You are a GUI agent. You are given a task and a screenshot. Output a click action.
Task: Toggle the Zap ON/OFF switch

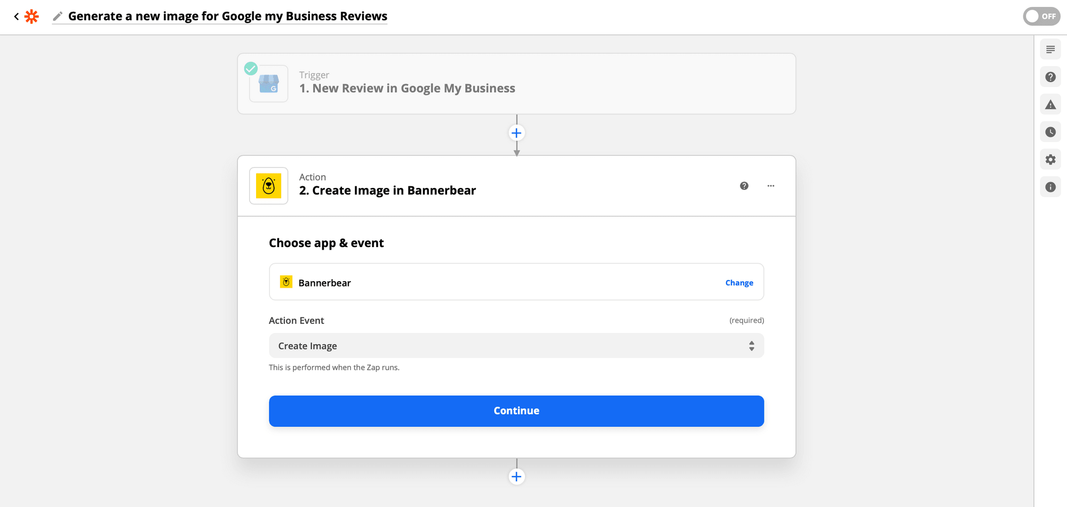click(1041, 17)
